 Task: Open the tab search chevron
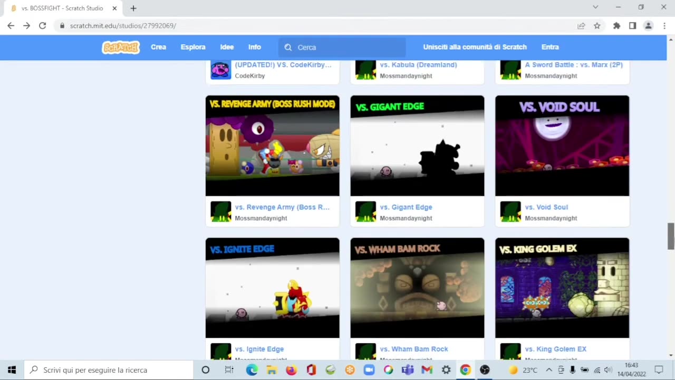[x=595, y=7]
